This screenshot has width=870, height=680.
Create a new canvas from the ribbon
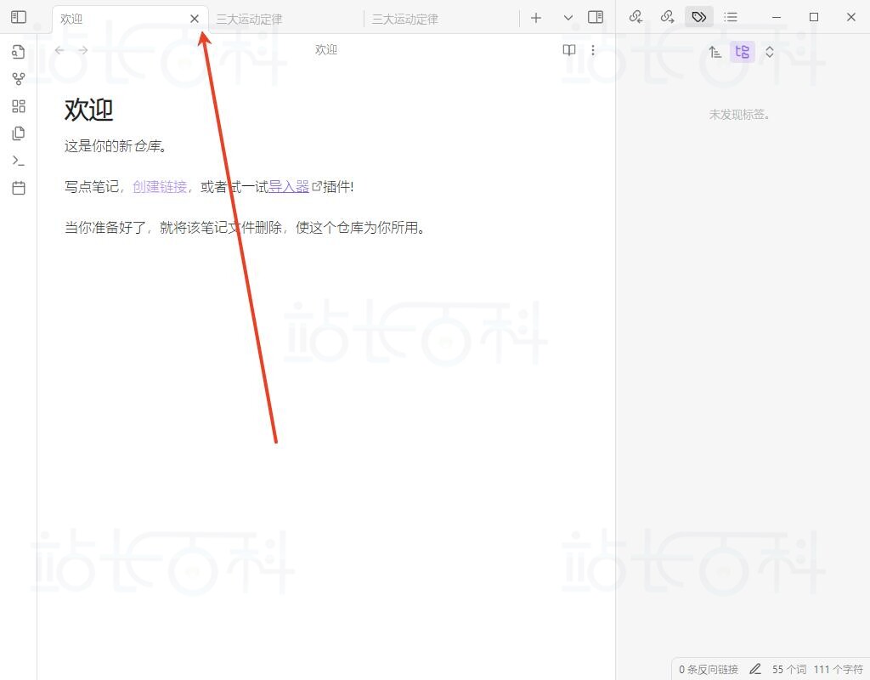(x=19, y=106)
